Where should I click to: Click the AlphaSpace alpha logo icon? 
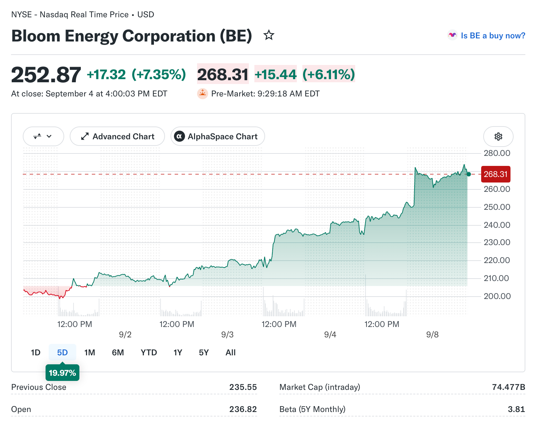[179, 137]
